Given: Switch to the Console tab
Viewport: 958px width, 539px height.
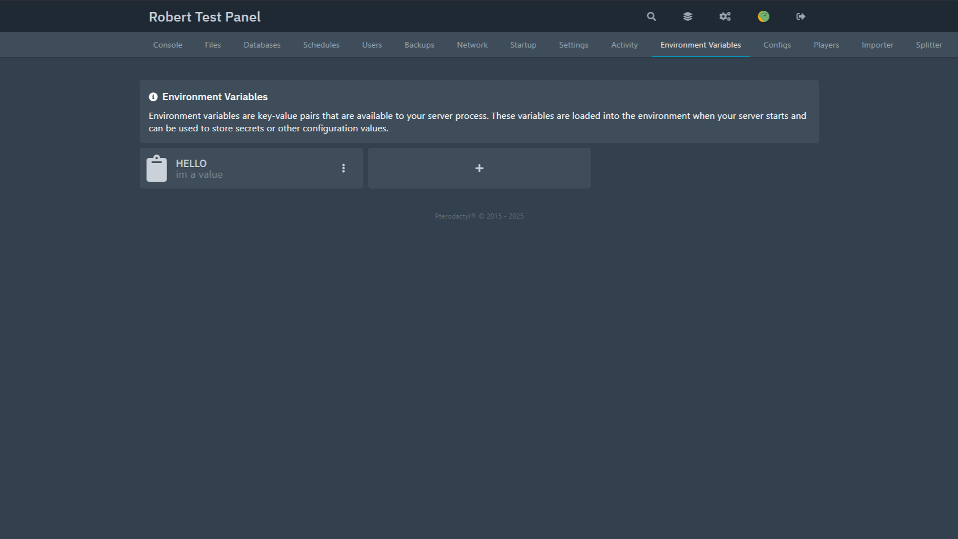Looking at the screenshot, I should [168, 45].
